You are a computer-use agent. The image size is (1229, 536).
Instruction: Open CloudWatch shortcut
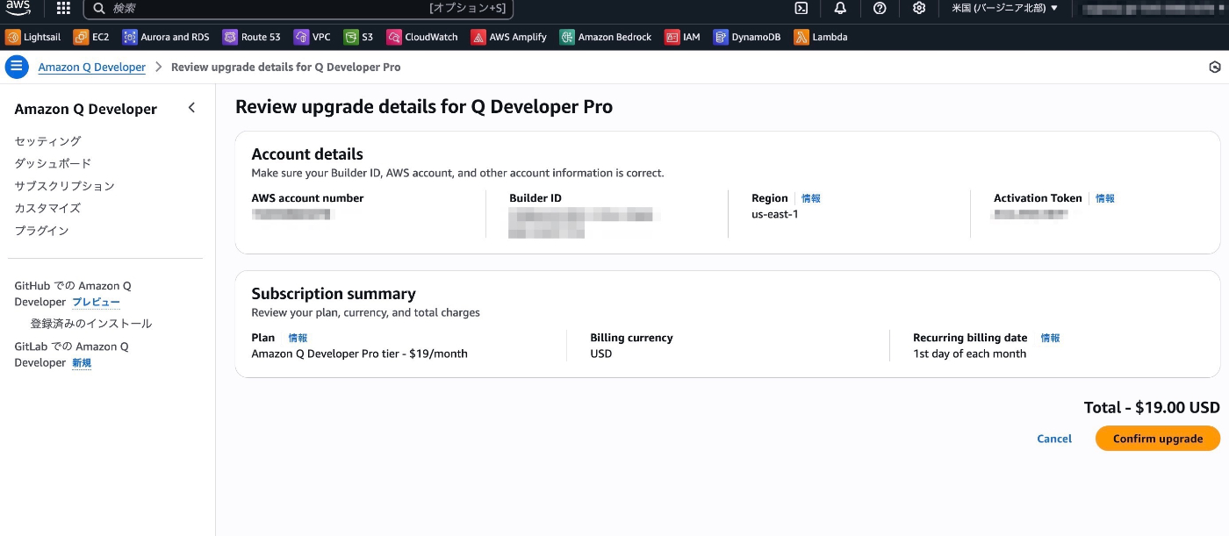[x=422, y=37]
